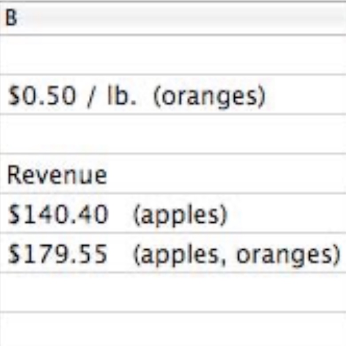Select the Revenue label cell
The image size is (346, 346).
(x=173, y=173)
